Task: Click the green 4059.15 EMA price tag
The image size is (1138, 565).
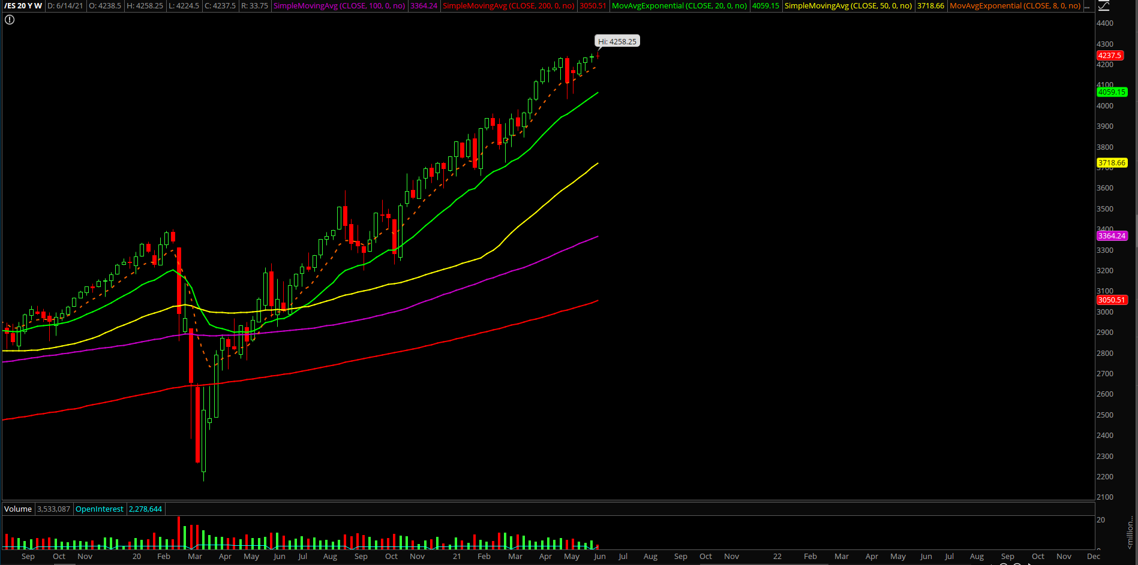Action: (1112, 92)
